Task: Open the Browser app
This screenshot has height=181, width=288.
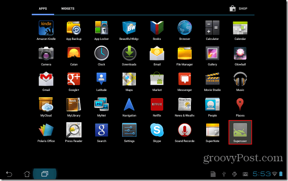Action: click(185, 30)
